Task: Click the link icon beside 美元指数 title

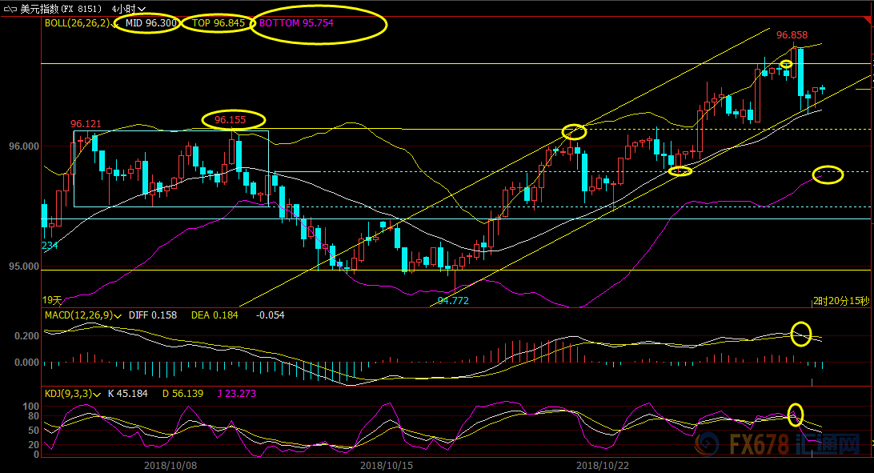Action: point(10,9)
